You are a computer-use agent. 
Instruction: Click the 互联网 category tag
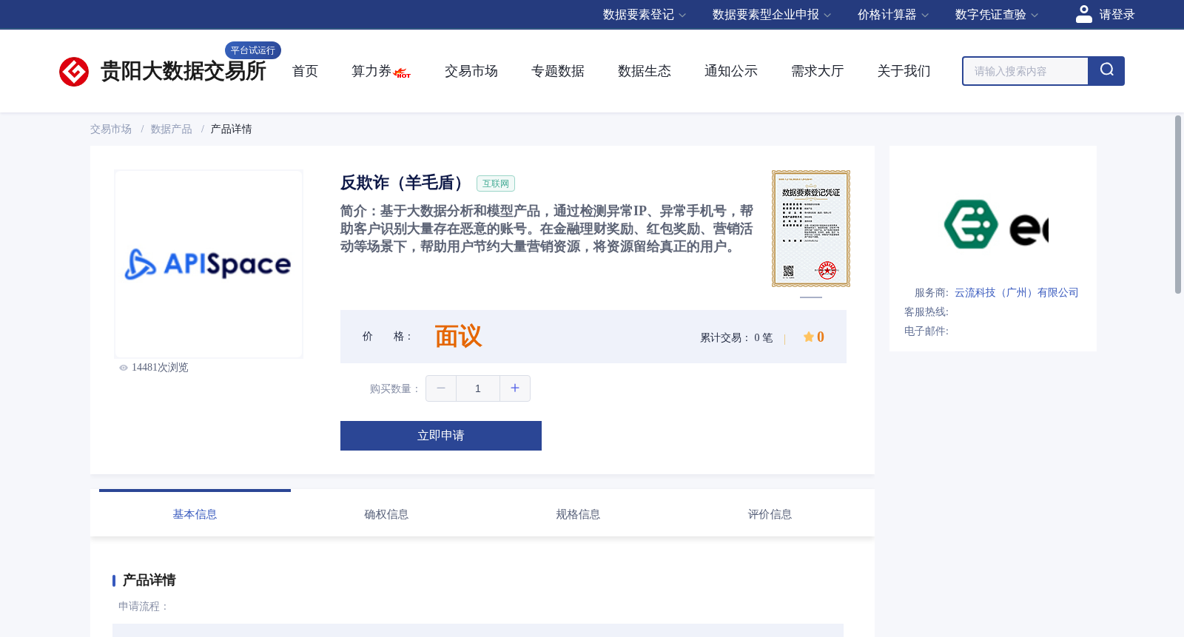(496, 183)
